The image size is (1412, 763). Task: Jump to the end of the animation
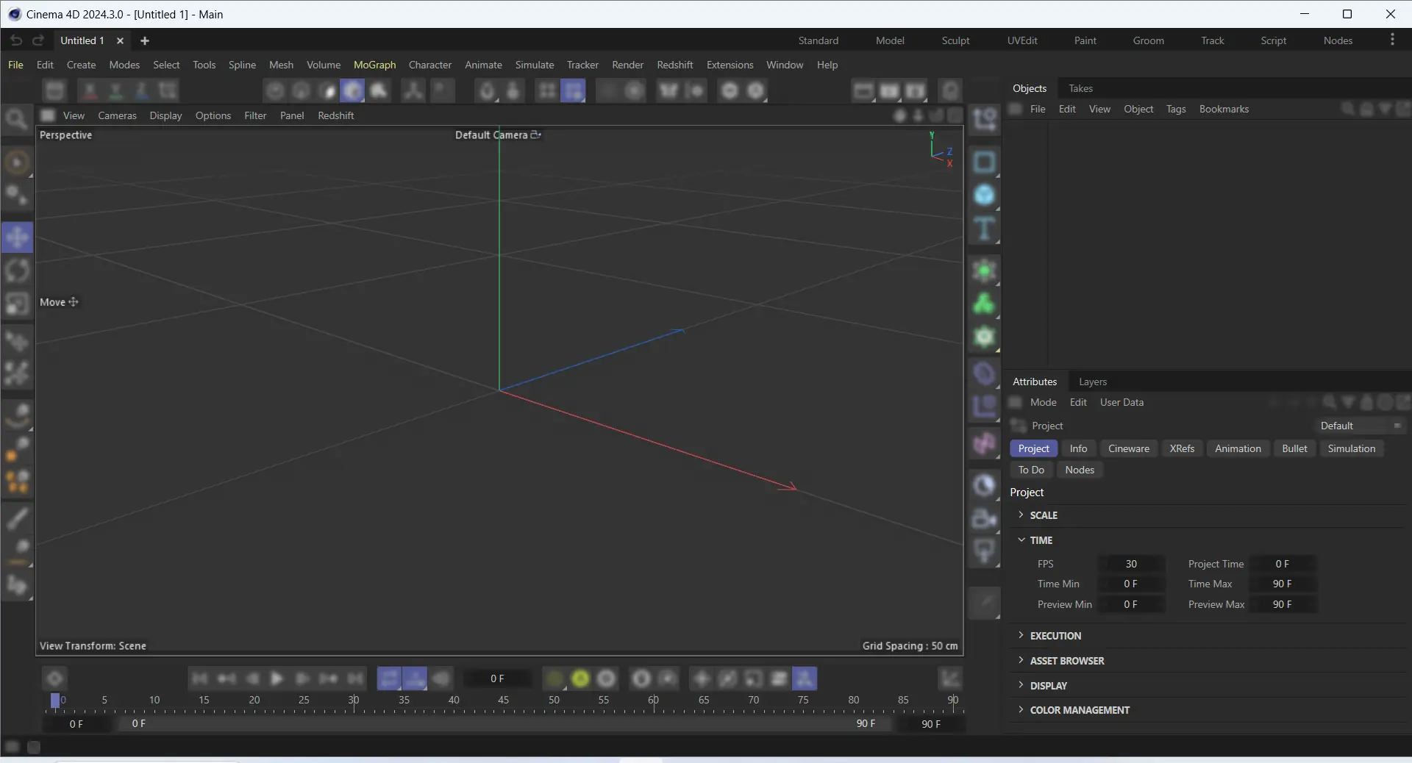point(355,678)
